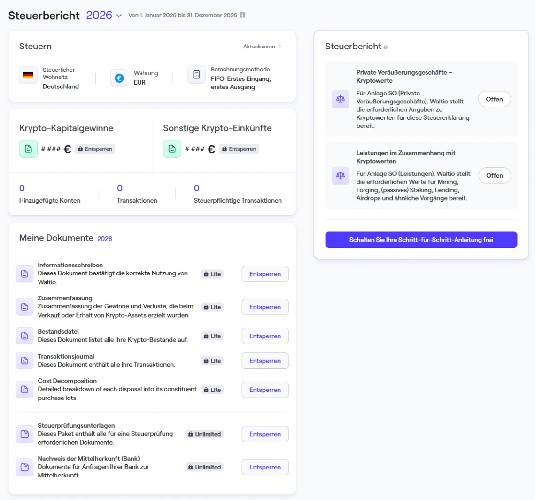Unlock the Zusammenfassung document
Screen dimensions: 535x500
pyautogui.click(x=265, y=307)
